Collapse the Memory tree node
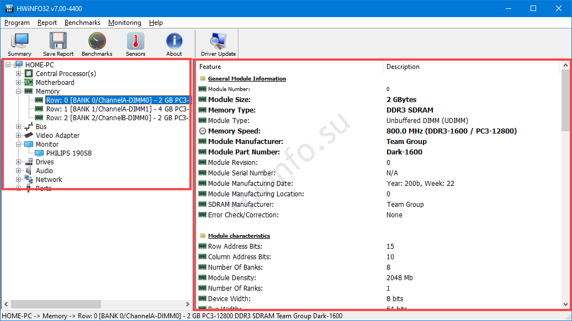 (19, 92)
